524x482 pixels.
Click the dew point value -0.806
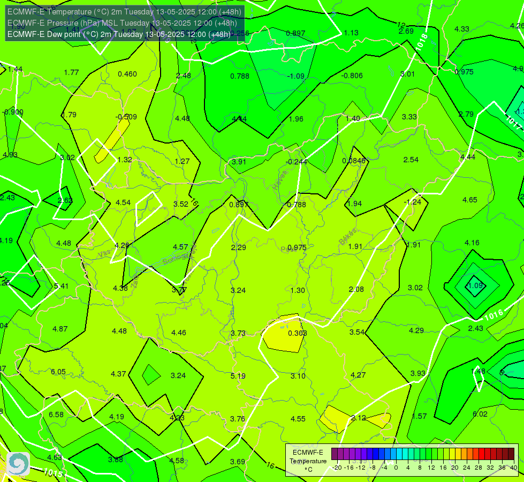click(352, 76)
